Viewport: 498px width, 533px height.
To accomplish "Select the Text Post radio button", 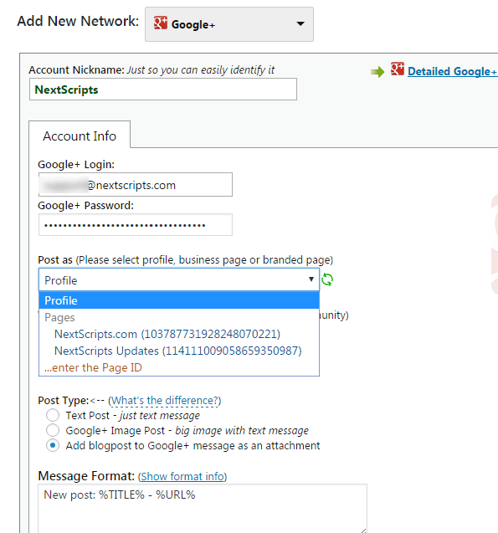I will 53,415.
